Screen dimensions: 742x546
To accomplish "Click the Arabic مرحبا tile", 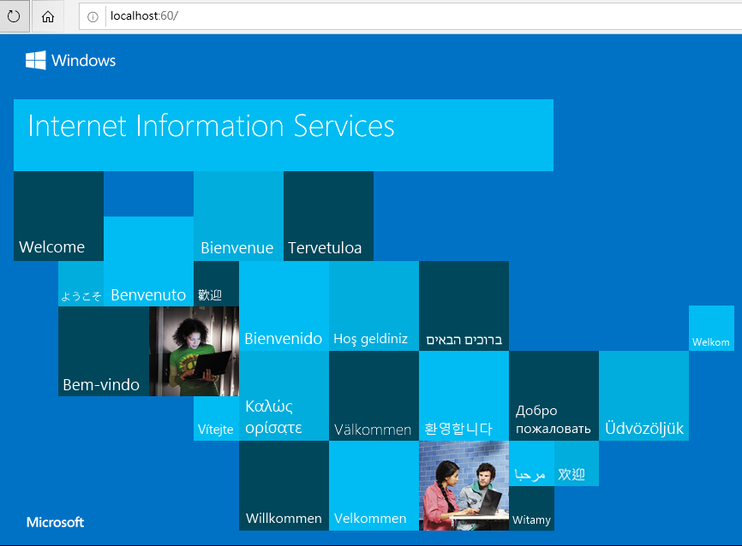I will pyautogui.click(x=531, y=463).
